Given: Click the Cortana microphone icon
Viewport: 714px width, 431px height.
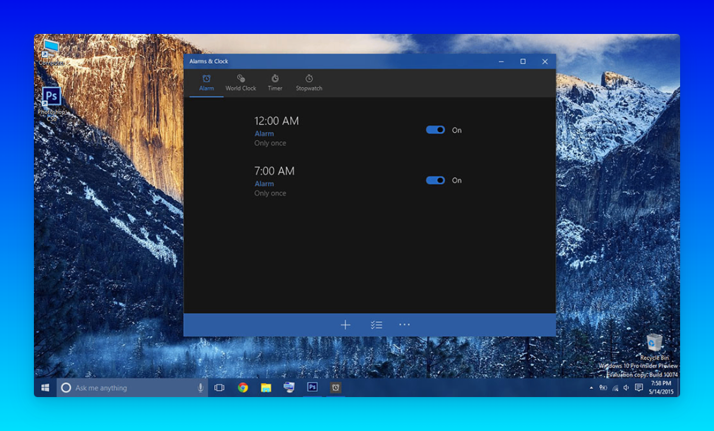Looking at the screenshot, I should coord(200,388).
